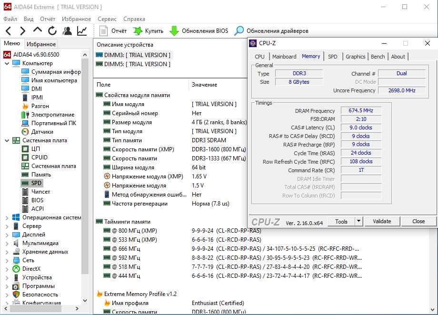Click the graph chart toolbar icon
The height and width of the screenshot is (315, 438).
coord(82,31)
